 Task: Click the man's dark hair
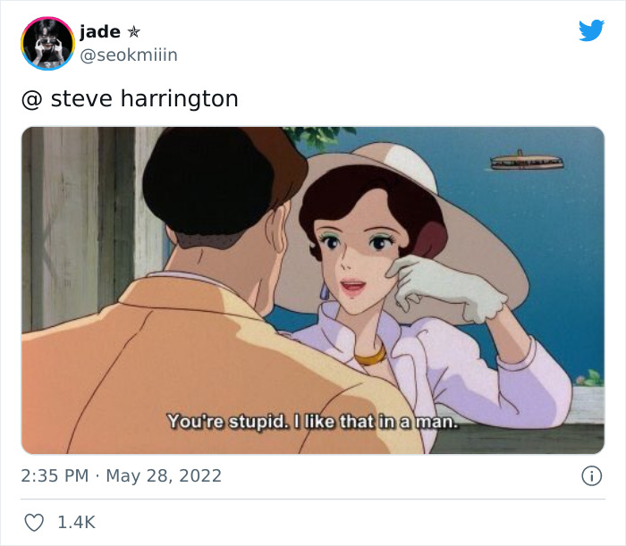216,183
